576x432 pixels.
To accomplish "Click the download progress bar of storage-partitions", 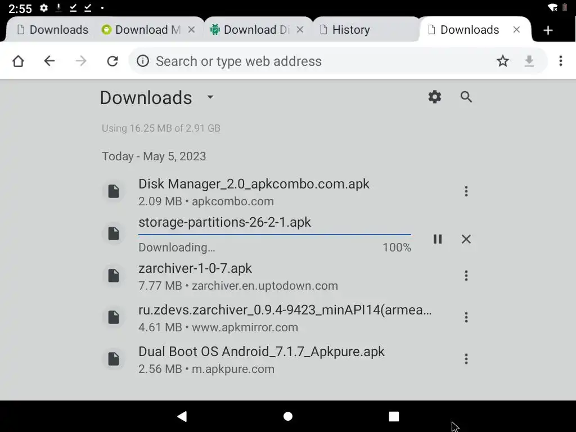I will (274, 234).
